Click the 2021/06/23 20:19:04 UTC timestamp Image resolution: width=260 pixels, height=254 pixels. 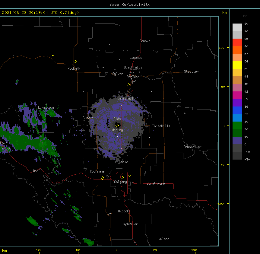coord(30,13)
